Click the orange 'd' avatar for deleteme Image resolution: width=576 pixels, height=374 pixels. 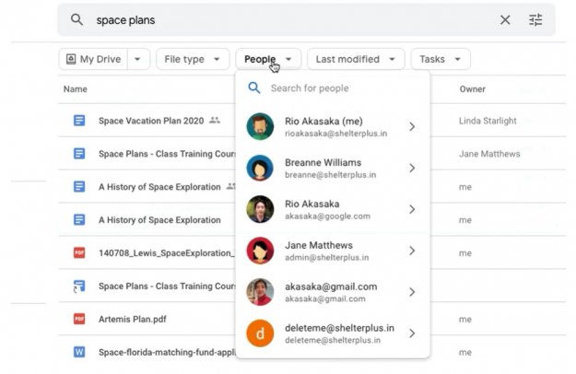260,333
